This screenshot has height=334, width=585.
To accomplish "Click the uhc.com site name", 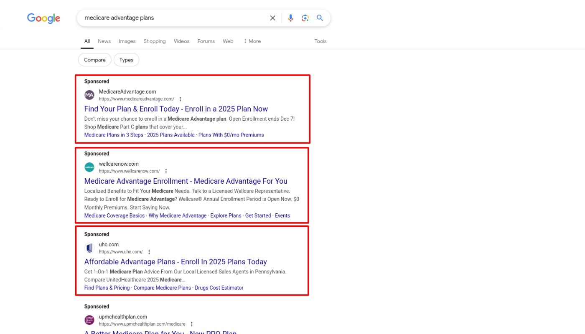I will [109, 244].
